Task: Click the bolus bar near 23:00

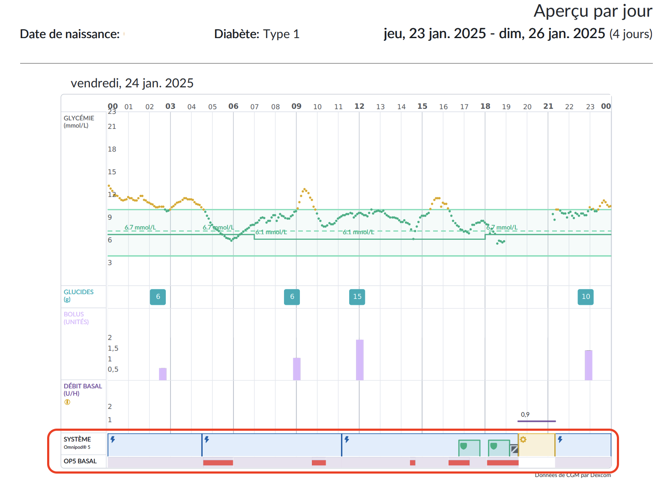Action: coord(589,365)
